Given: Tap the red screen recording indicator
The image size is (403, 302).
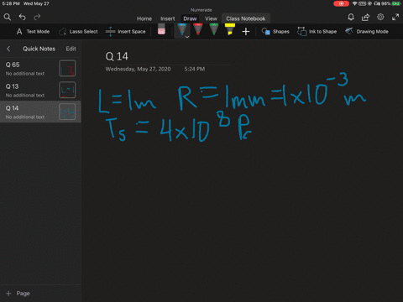Looking at the screenshot, I should click(x=341, y=3).
